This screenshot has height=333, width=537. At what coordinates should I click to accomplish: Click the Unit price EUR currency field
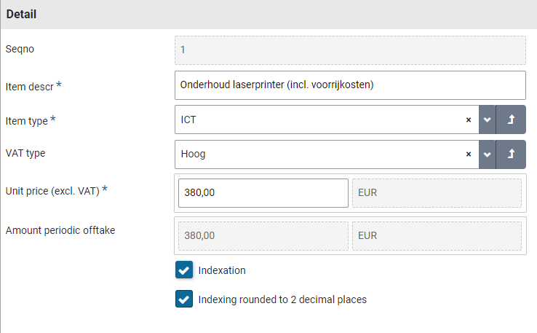[x=436, y=193]
